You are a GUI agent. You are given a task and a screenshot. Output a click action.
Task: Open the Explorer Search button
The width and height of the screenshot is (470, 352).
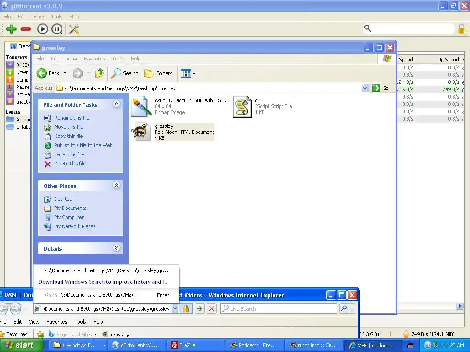point(125,73)
